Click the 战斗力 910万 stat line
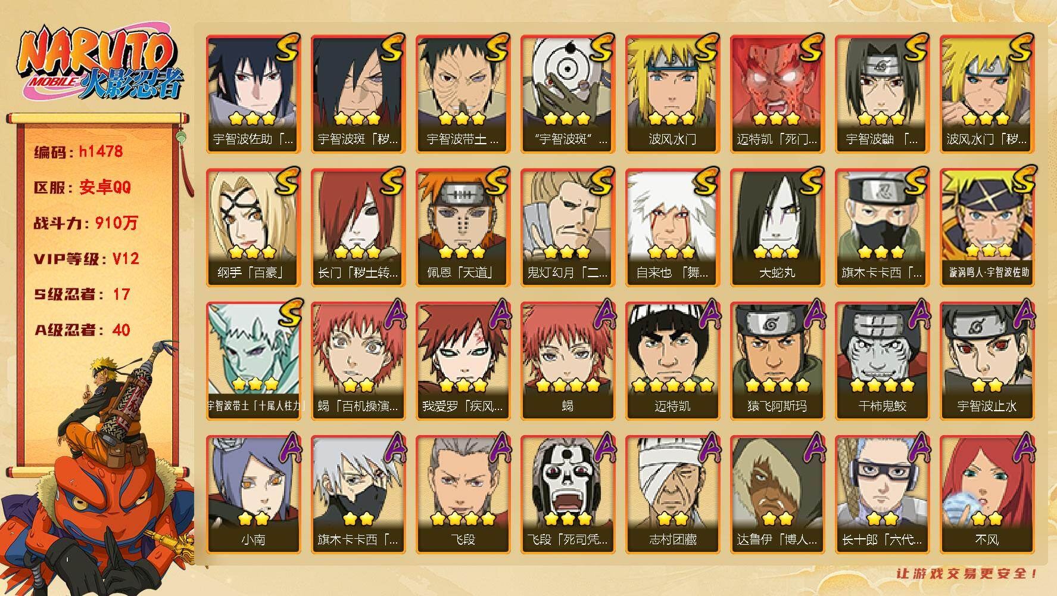The width and height of the screenshot is (1057, 596). point(86,223)
